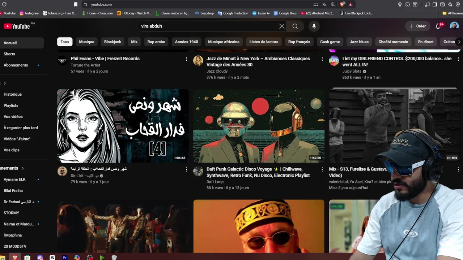Select the Cash game chip
Image resolution: width=463 pixels, height=260 pixels.
[x=330, y=42]
